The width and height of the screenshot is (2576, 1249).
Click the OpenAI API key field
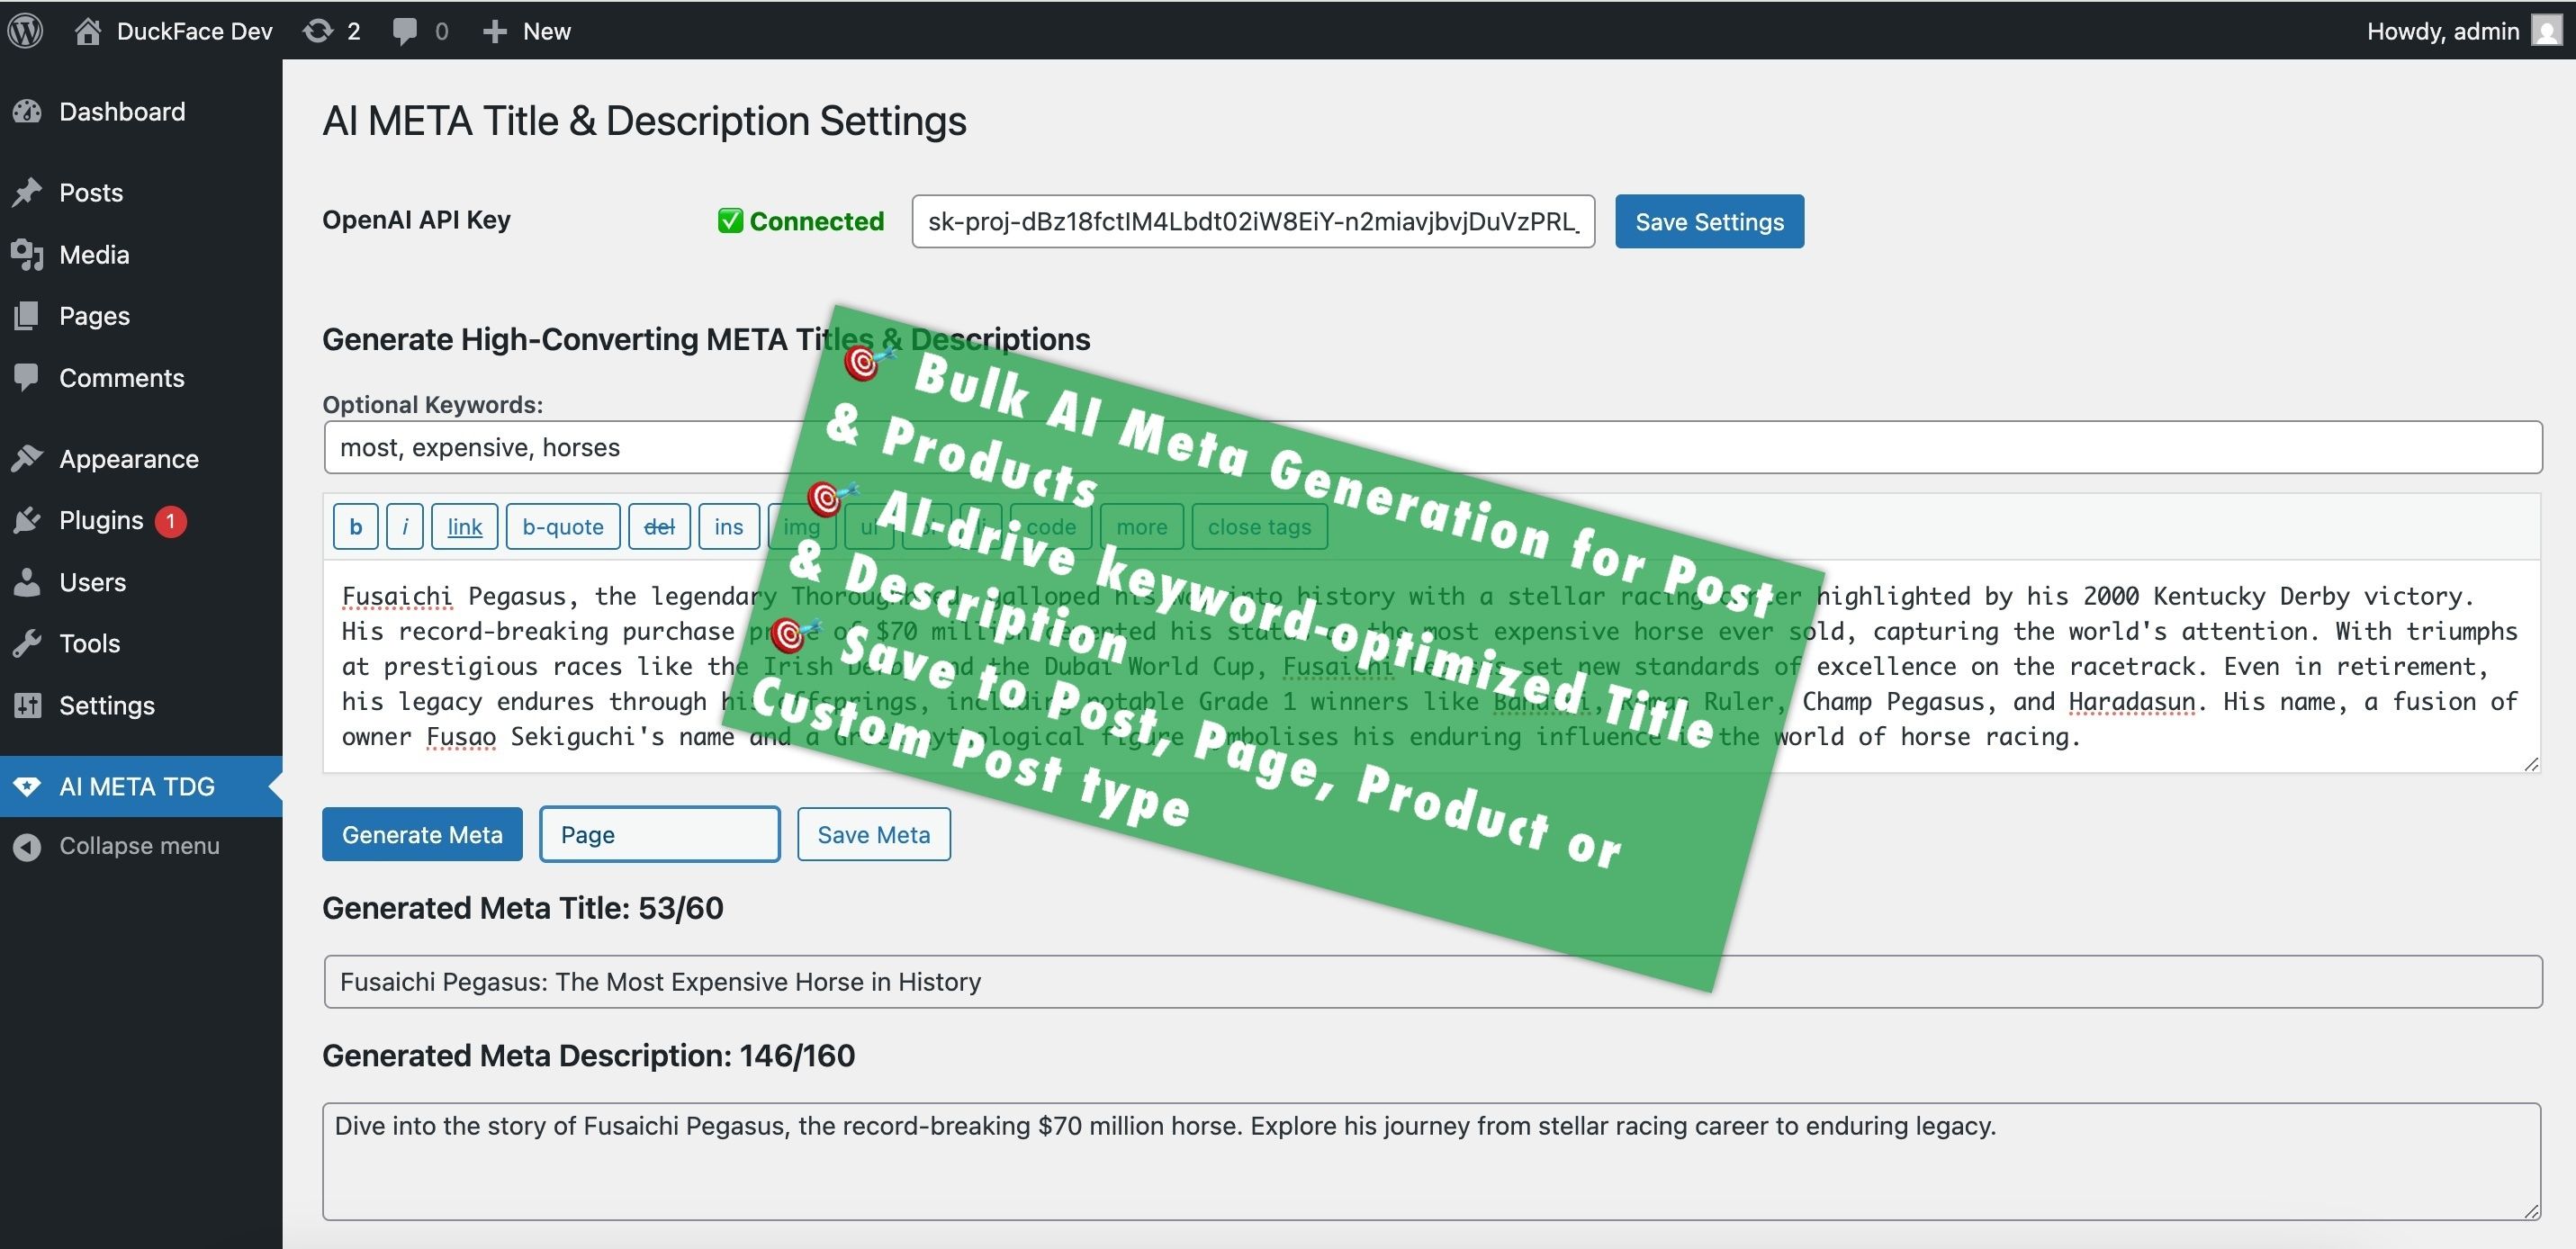point(1252,221)
